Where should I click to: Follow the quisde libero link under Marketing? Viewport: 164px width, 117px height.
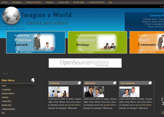[x=110, y=105]
